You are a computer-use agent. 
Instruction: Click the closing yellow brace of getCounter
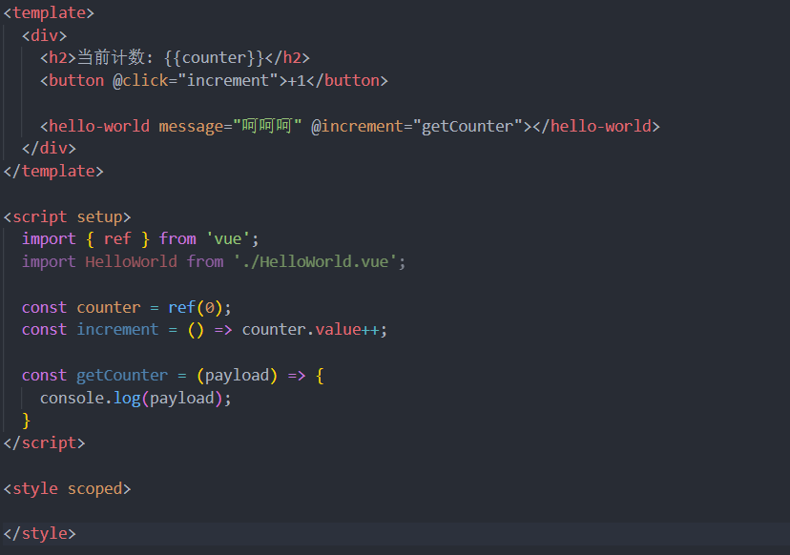pyautogui.click(x=26, y=421)
